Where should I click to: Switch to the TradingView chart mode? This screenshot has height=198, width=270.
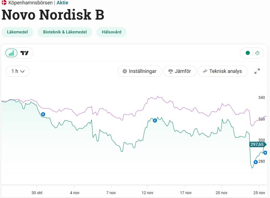(25, 53)
